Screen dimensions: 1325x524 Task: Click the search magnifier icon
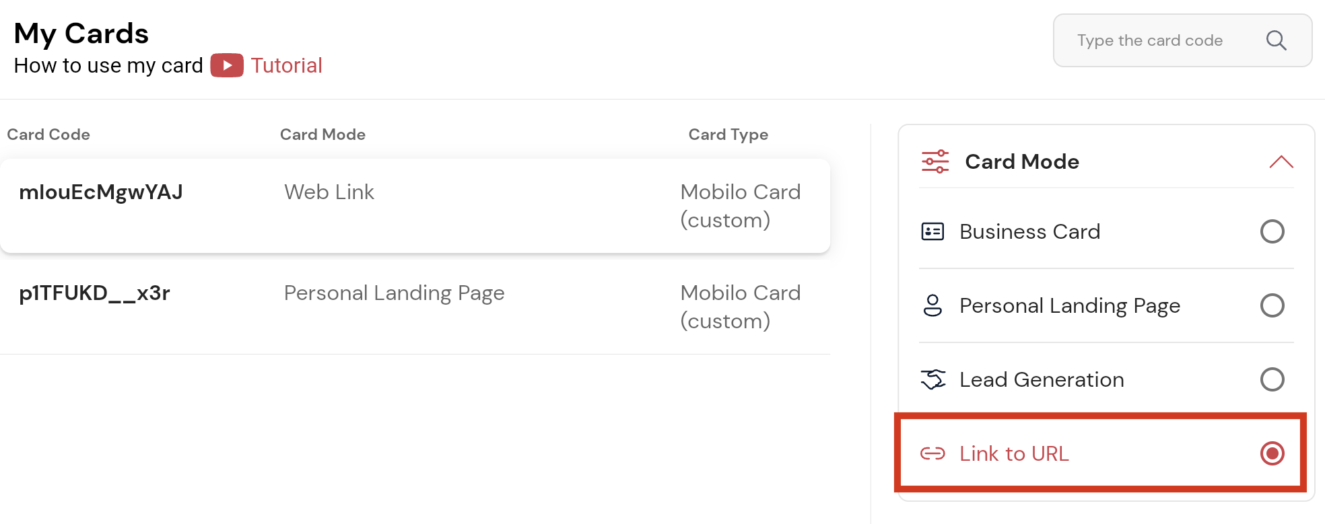click(1276, 40)
